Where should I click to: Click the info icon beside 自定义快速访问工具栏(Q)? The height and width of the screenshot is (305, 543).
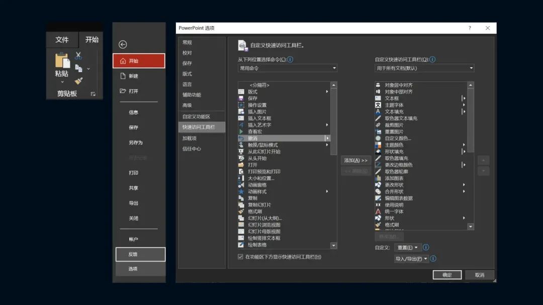(x=432, y=59)
